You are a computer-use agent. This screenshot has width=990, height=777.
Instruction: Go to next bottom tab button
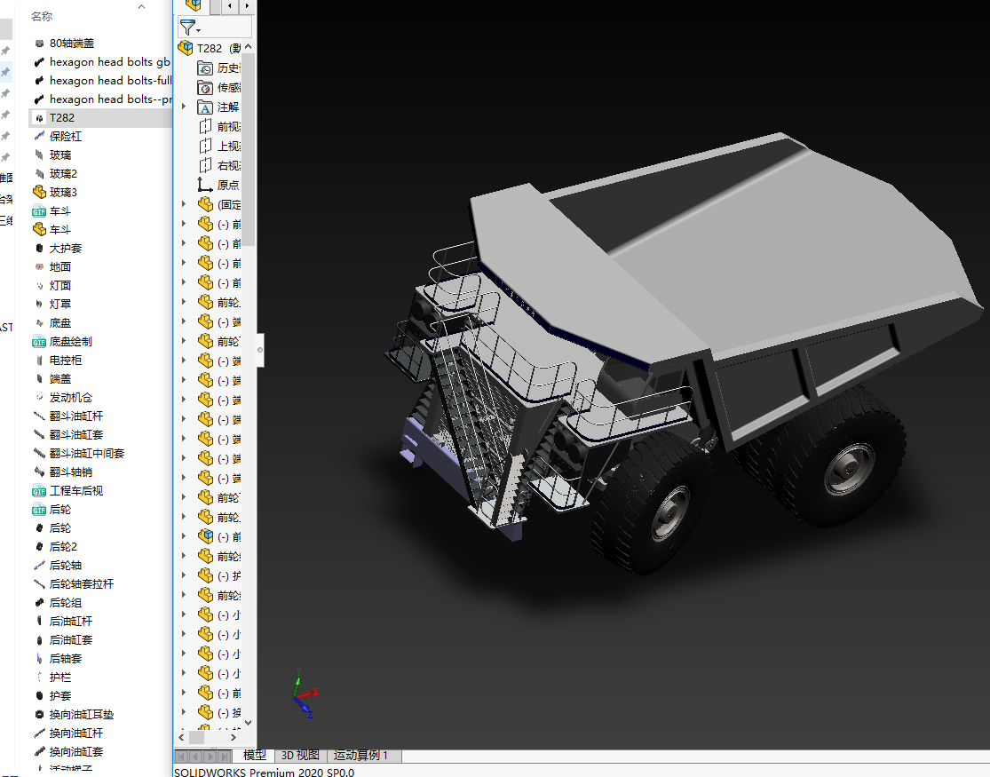(x=210, y=757)
